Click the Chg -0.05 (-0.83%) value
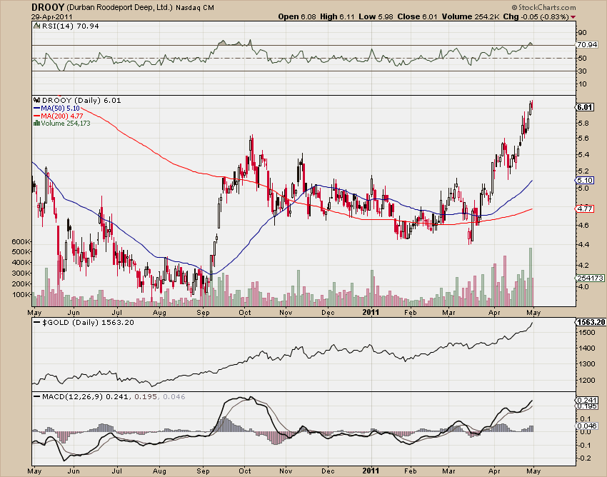The image size is (607, 477). [x=536, y=16]
